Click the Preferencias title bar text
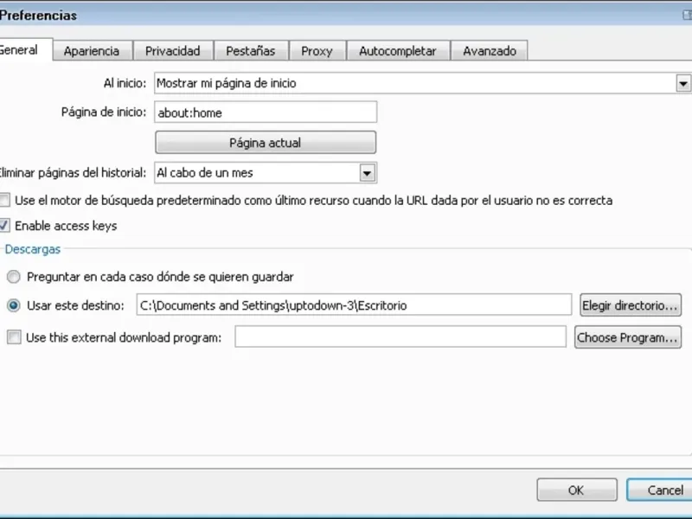 coord(38,16)
